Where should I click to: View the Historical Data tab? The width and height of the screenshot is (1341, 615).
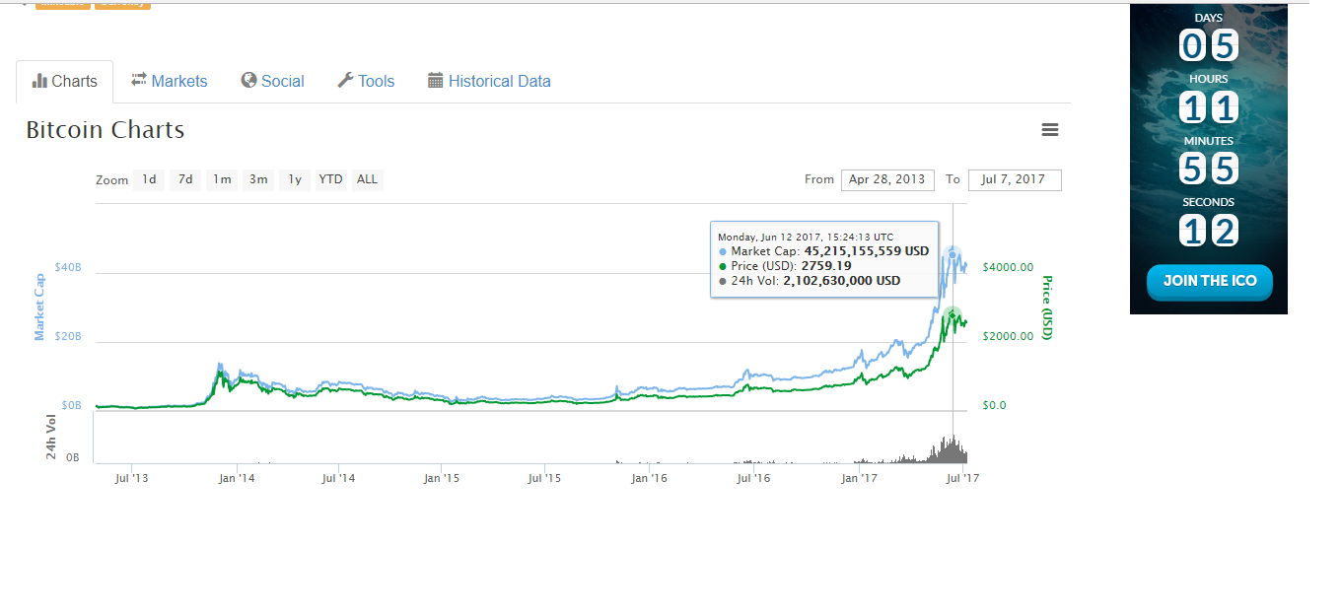click(489, 81)
